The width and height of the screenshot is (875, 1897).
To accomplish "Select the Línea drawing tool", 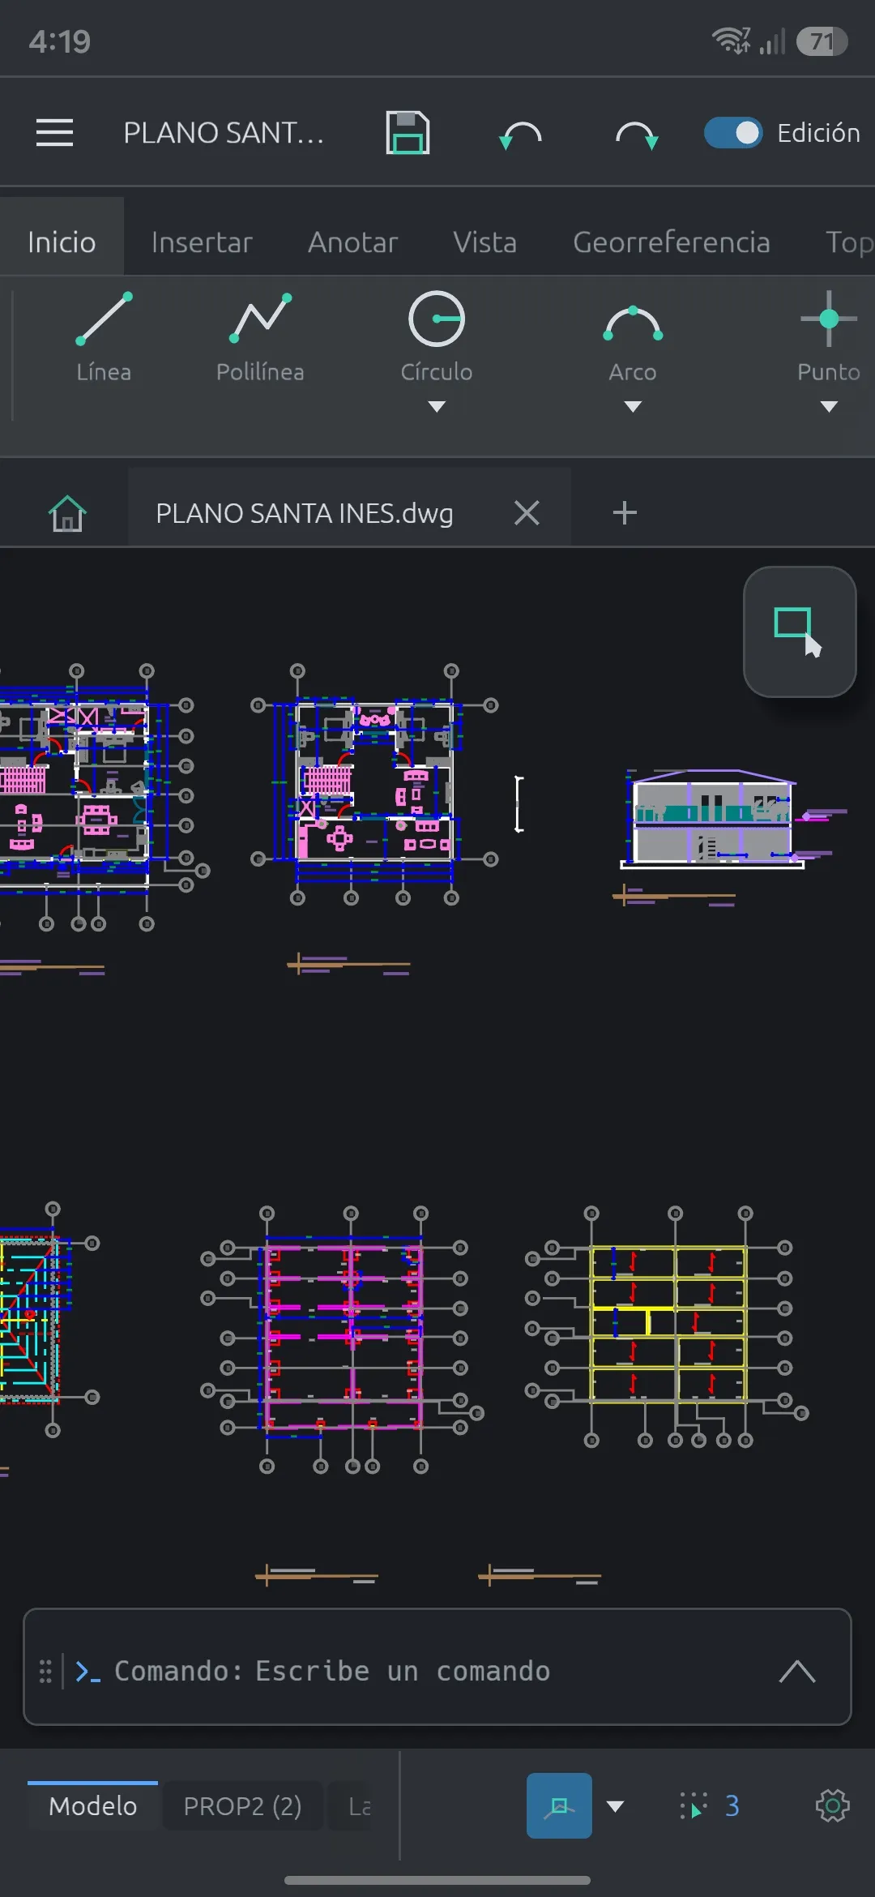I will [104, 336].
